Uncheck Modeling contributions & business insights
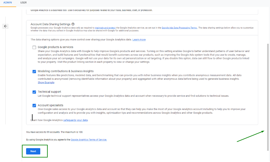Screen dimensions: 270x162 click(x=34, y=72)
